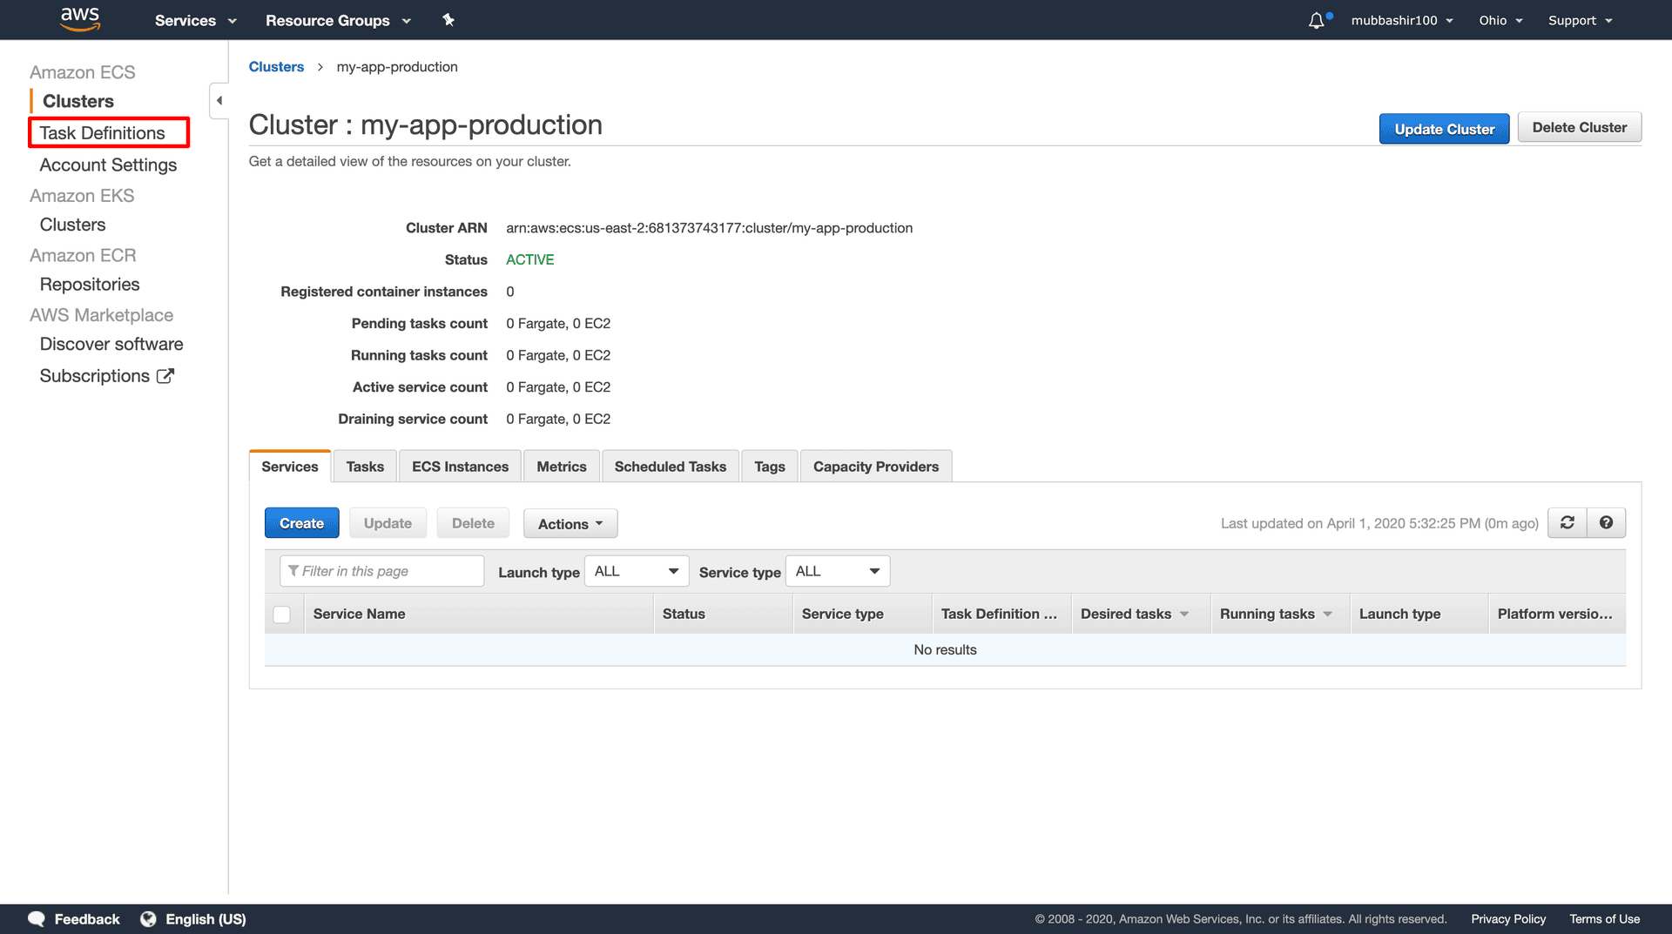Expand the mubbashir100 account menu

pyautogui.click(x=1402, y=20)
